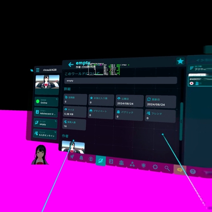Expand the current world empty card

(x=45, y=123)
